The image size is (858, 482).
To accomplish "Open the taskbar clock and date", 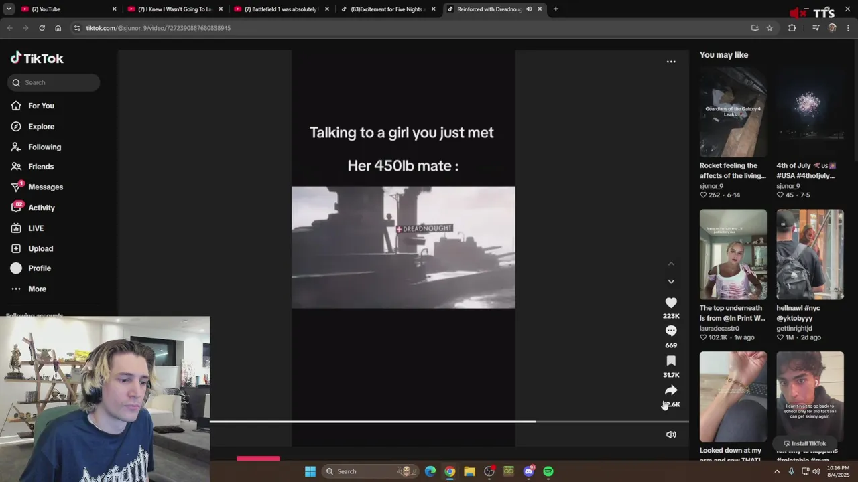I will (838, 471).
